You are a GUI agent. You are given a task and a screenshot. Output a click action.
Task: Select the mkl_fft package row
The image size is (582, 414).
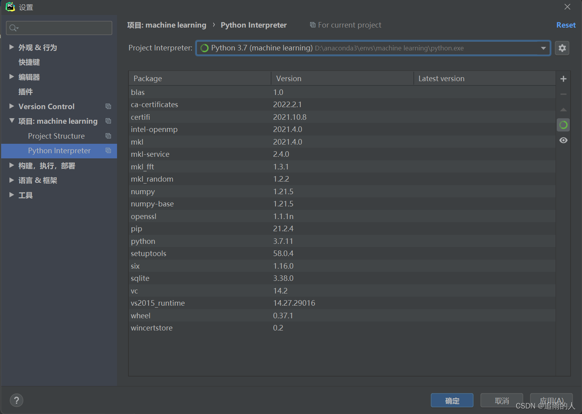(342, 167)
